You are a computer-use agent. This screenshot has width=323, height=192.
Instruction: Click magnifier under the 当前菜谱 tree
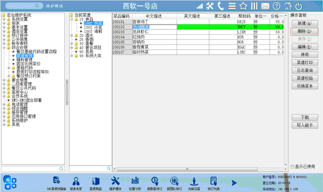point(108,169)
